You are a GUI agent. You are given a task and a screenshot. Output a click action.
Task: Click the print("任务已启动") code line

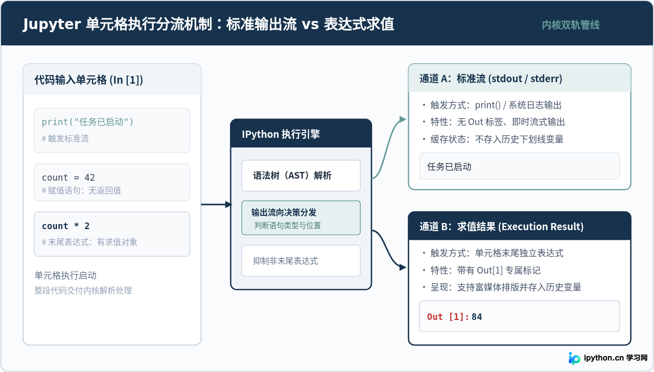pos(88,122)
